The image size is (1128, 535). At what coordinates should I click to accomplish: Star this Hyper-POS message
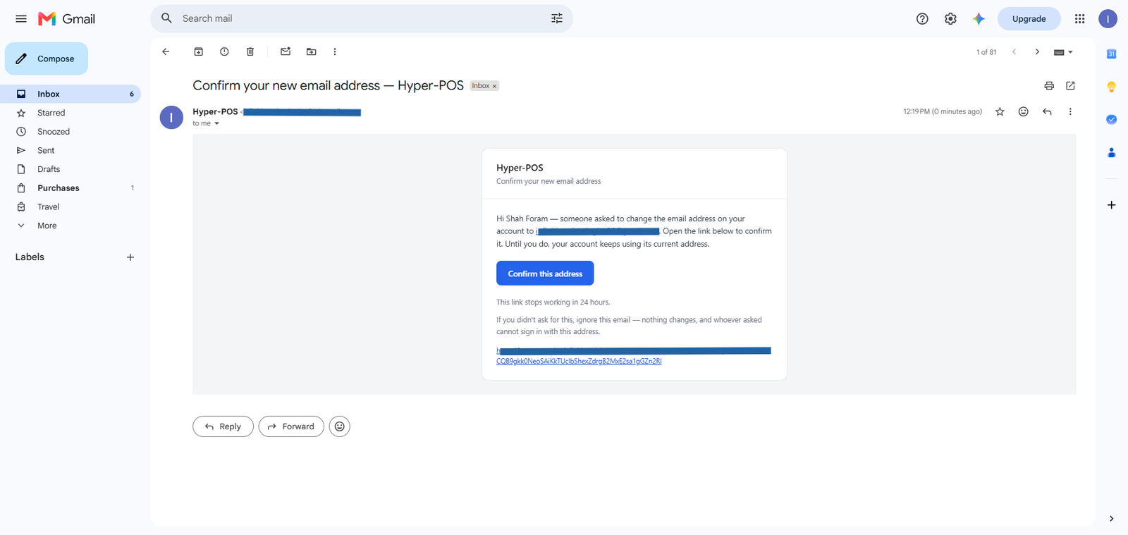pyautogui.click(x=1000, y=111)
